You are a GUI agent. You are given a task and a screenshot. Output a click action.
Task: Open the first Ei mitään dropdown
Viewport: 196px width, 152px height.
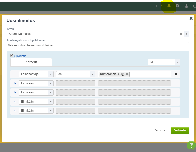pos(36,83)
